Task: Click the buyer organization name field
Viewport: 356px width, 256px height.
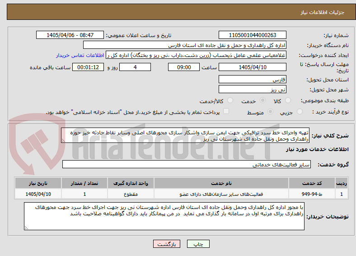Action: pyautogui.click(x=185, y=45)
